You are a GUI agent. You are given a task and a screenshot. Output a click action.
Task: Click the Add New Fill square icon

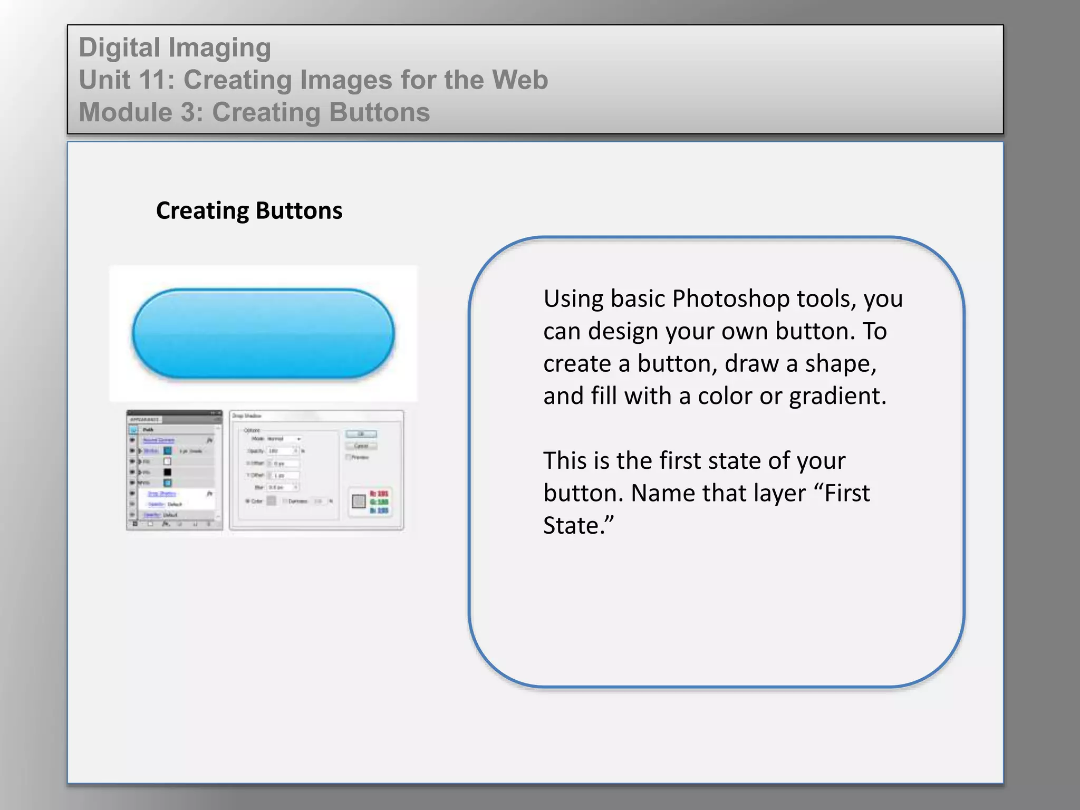pyautogui.click(x=151, y=524)
